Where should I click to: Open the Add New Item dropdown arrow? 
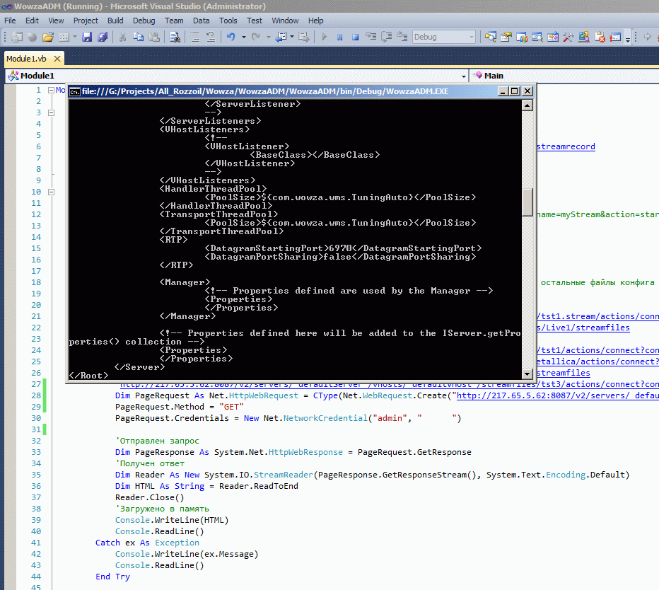75,37
